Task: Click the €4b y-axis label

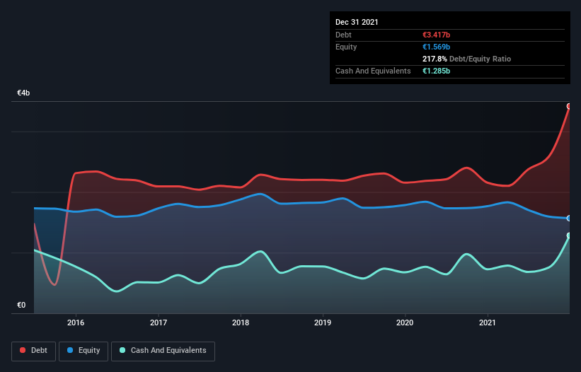Action: [x=23, y=93]
